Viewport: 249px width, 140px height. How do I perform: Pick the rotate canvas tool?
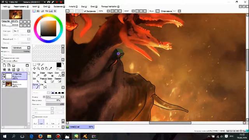(x=42, y=68)
